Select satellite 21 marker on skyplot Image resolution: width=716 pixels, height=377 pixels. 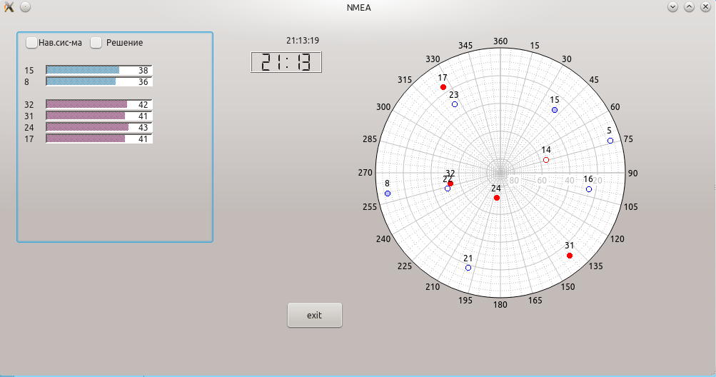pyautogui.click(x=468, y=268)
